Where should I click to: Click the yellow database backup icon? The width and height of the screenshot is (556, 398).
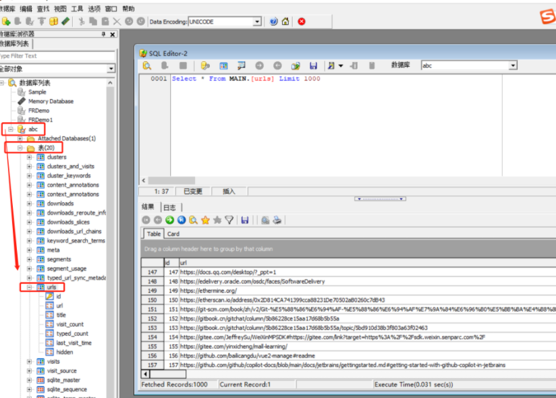pyautogui.click(x=53, y=22)
